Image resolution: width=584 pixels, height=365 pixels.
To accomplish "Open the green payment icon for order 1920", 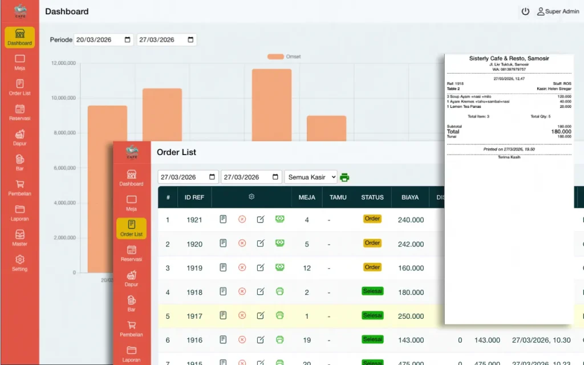I will [x=279, y=243].
